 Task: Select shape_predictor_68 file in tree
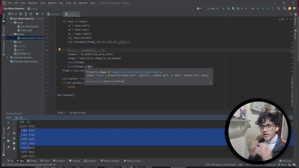tap(26, 38)
